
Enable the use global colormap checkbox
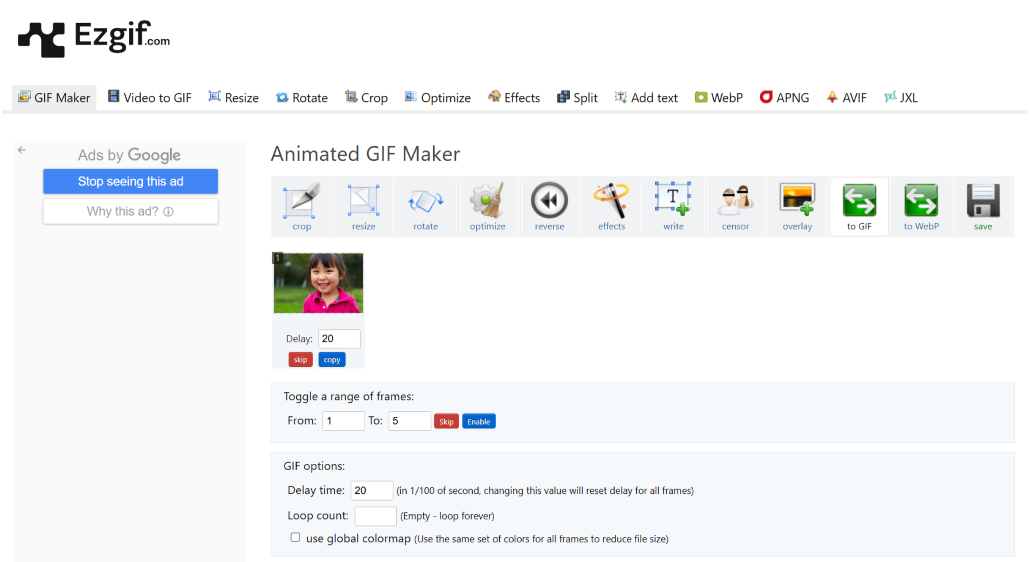pos(295,537)
